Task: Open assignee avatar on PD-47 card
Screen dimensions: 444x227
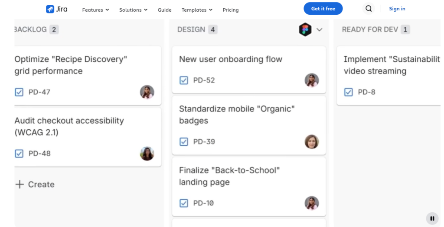Action: (147, 92)
